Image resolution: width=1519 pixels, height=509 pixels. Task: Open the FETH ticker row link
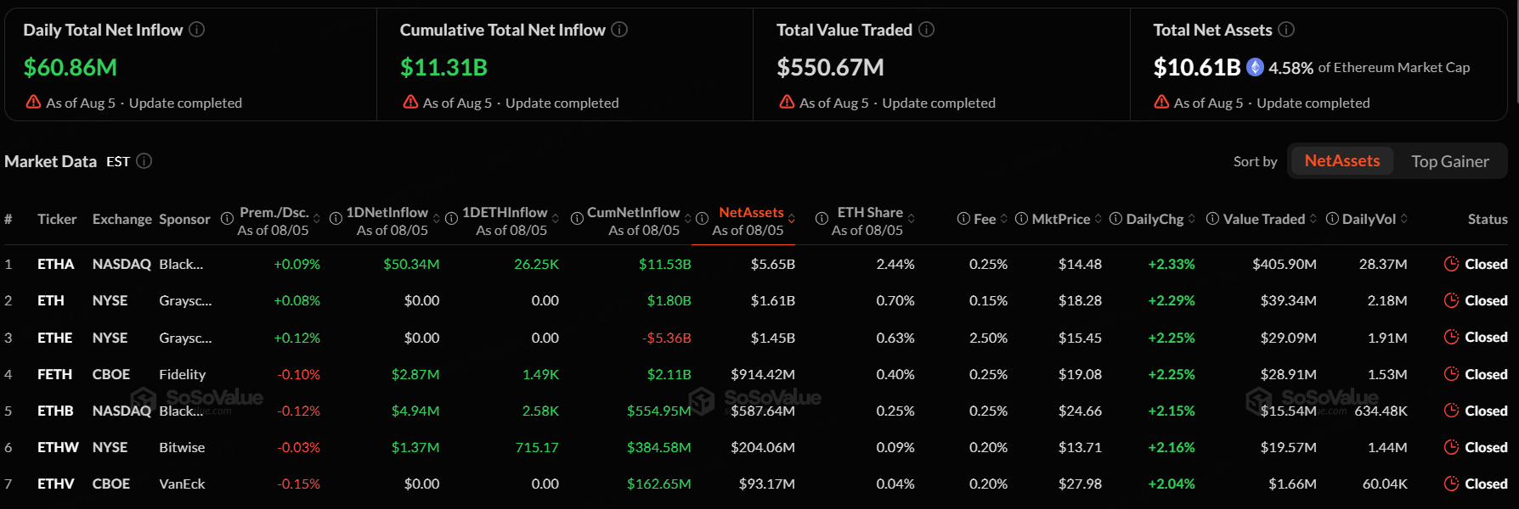click(54, 374)
